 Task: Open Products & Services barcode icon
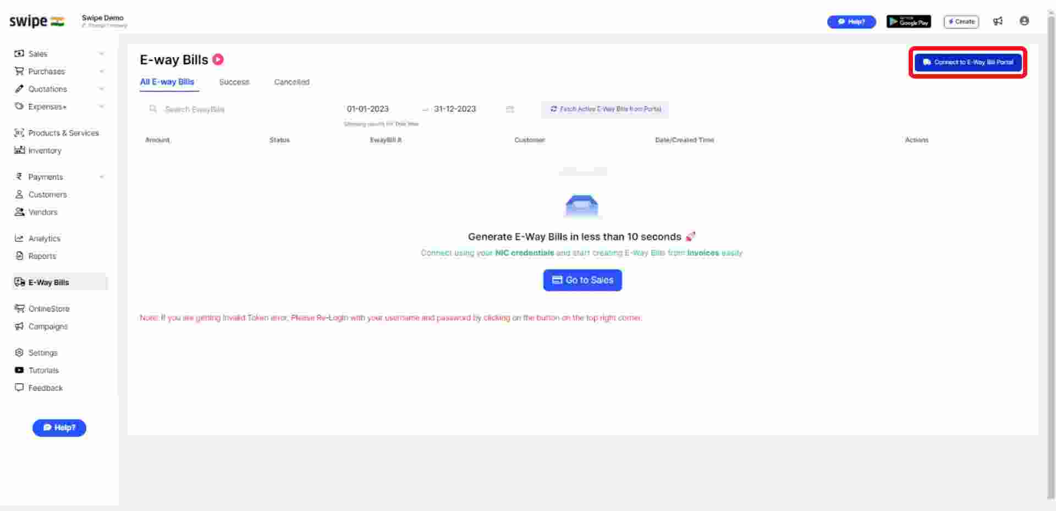click(x=19, y=132)
